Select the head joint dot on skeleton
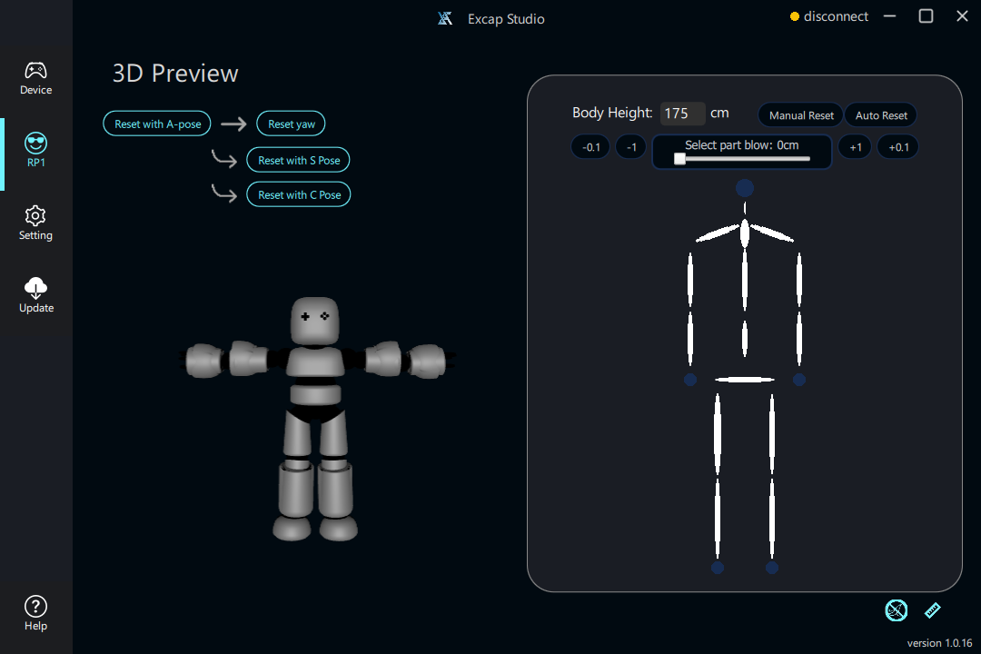981x654 pixels. (745, 188)
